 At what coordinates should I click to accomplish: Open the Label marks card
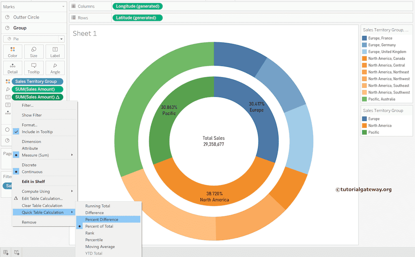click(x=55, y=52)
